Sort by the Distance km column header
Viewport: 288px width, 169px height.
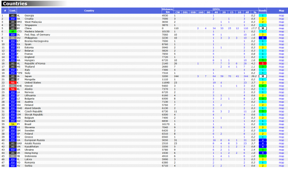[x=167, y=11]
